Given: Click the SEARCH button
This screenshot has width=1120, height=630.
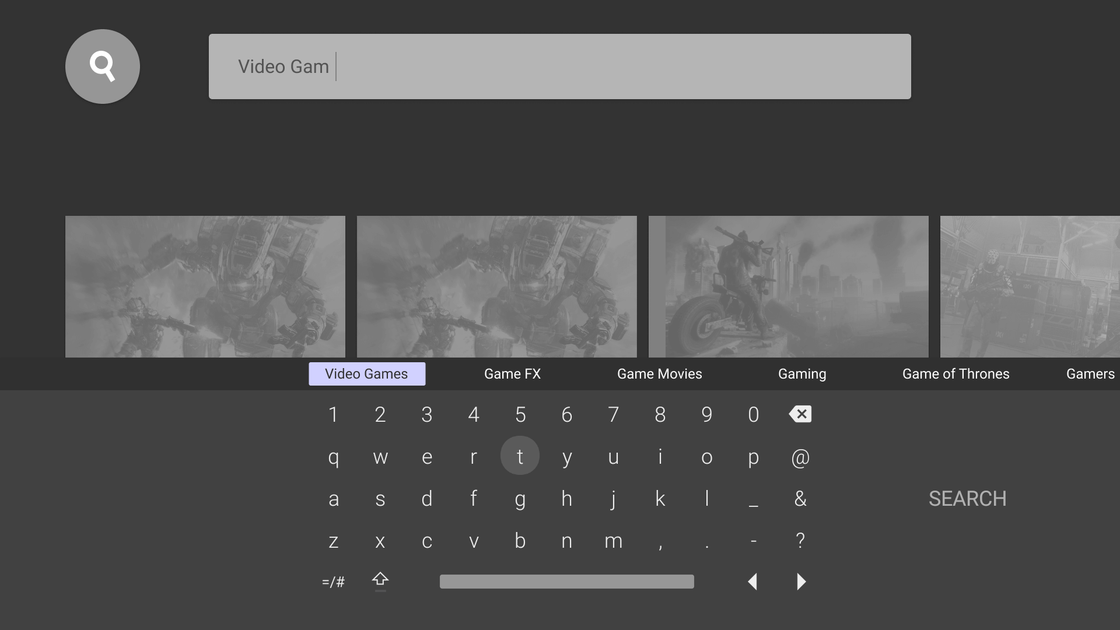Looking at the screenshot, I should [x=967, y=499].
